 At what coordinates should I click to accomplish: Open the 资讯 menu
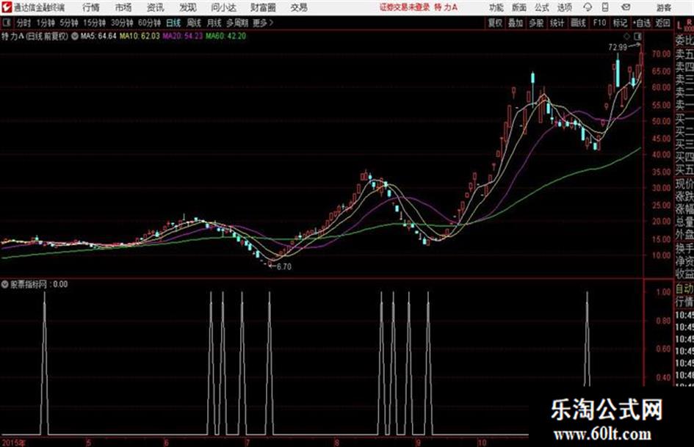pos(156,7)
